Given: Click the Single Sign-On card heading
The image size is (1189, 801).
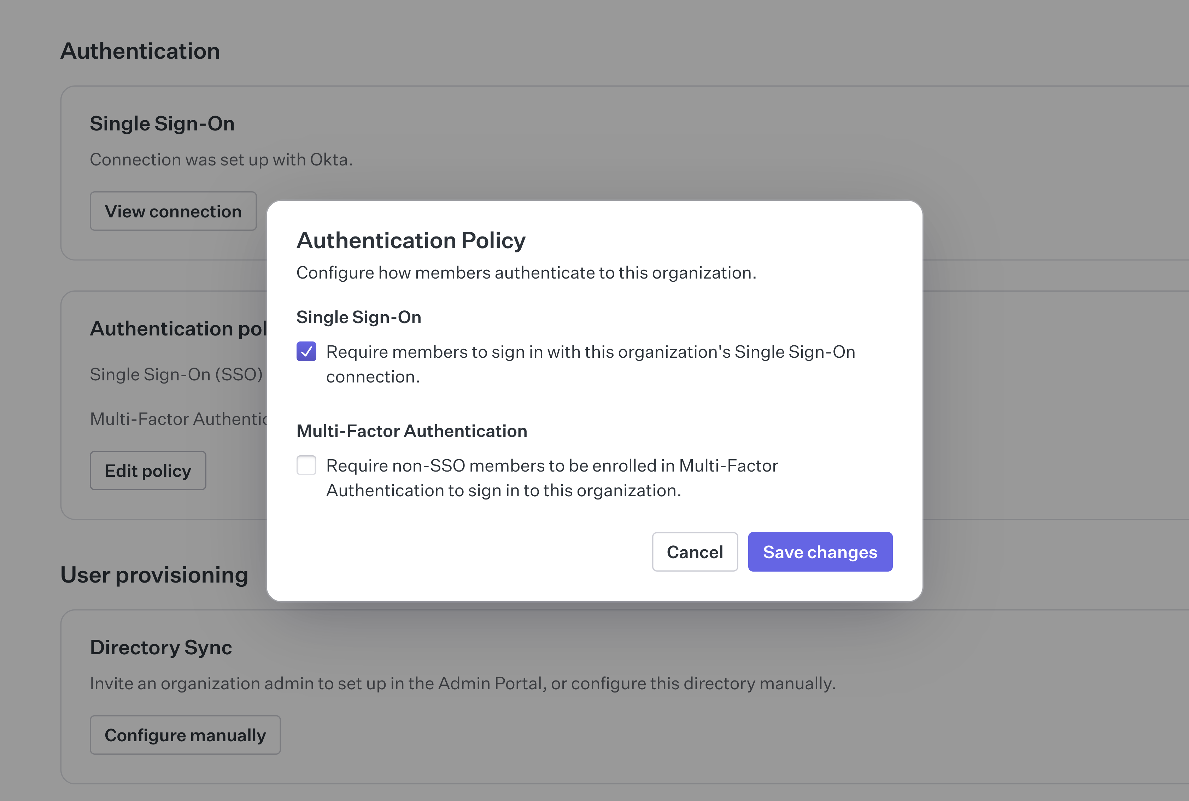Looking at the screenshot, I should [162, 123].
